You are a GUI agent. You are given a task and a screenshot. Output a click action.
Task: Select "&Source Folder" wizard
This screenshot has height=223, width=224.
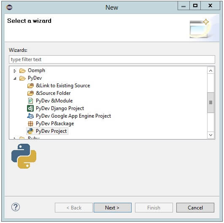click(x=53, y=93)
